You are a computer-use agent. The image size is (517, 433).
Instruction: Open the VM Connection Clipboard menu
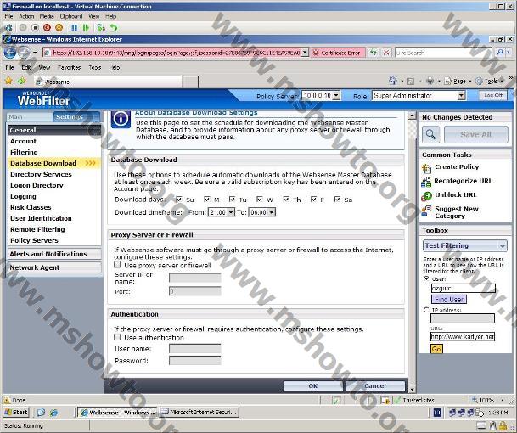click(71, 16)
